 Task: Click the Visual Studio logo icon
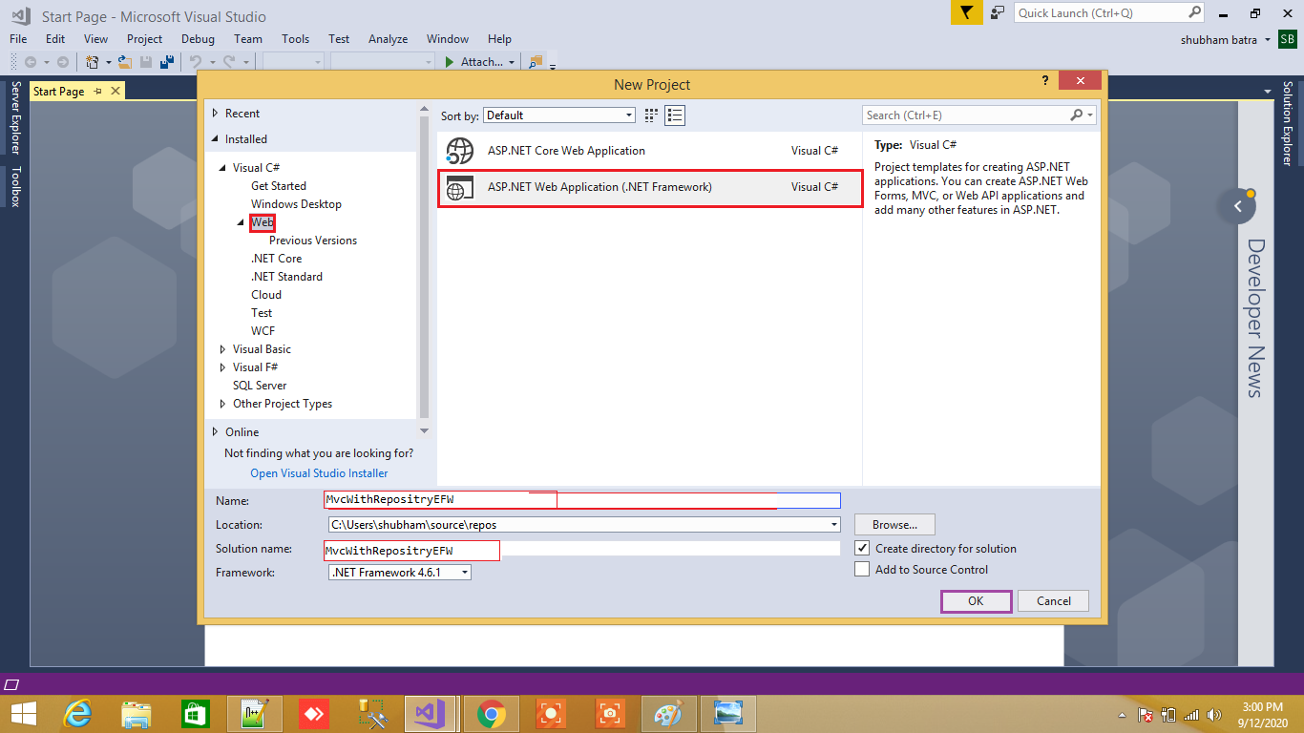point(19,15)
